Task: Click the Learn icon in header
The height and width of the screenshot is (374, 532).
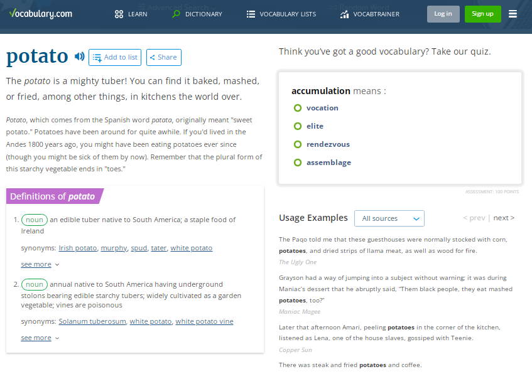Action: (x=119, y=14)
